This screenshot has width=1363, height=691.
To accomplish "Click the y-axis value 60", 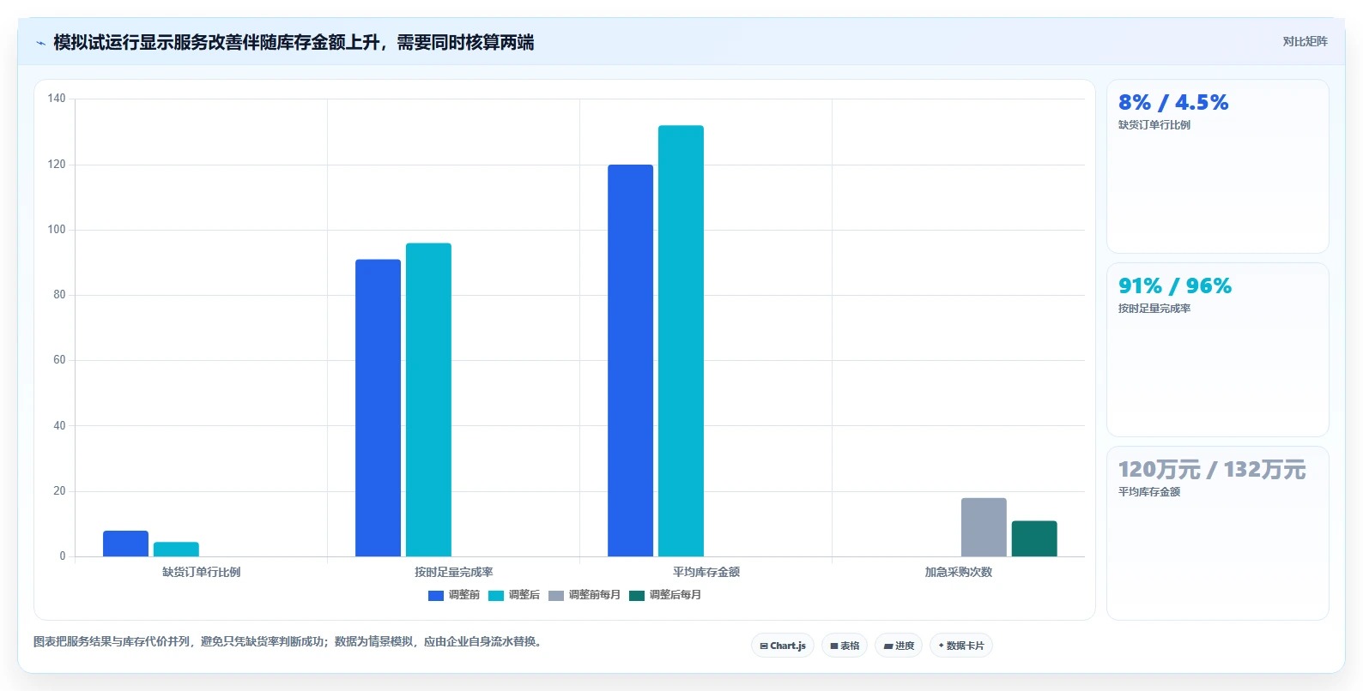I will point(59,360).
